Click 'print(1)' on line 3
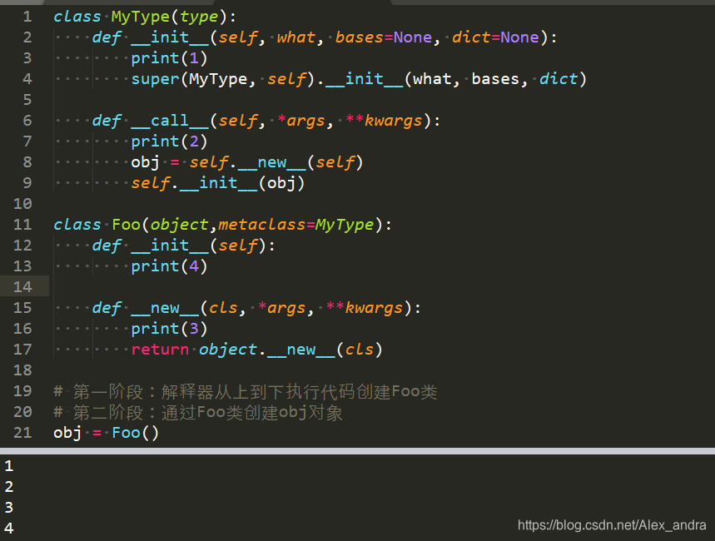 click(169, 58)
